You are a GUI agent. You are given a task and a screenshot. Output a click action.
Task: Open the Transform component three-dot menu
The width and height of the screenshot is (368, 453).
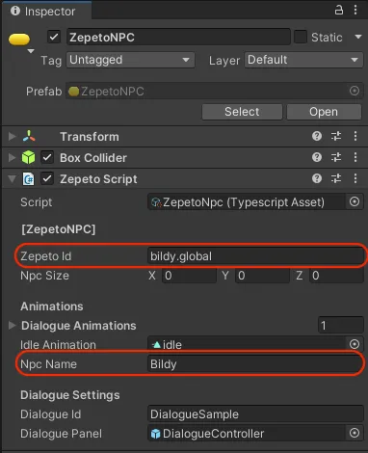click(355, 136)
